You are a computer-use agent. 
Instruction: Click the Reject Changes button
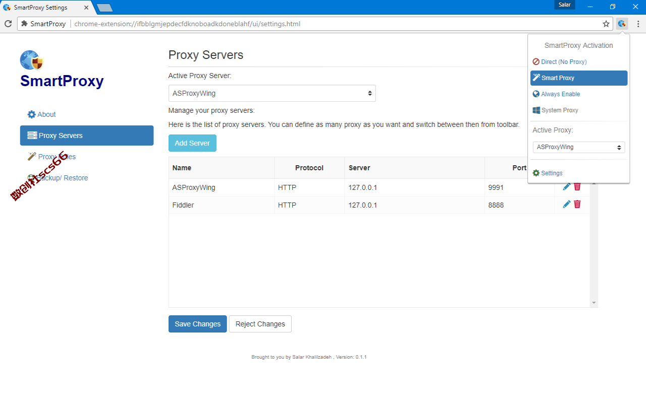pyautogui.click(x=260, y=324)
